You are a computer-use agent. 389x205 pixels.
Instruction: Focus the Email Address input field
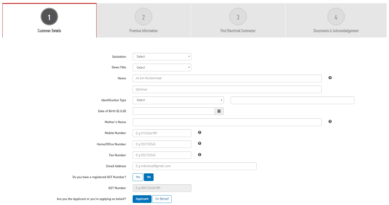tap(194, 166)
